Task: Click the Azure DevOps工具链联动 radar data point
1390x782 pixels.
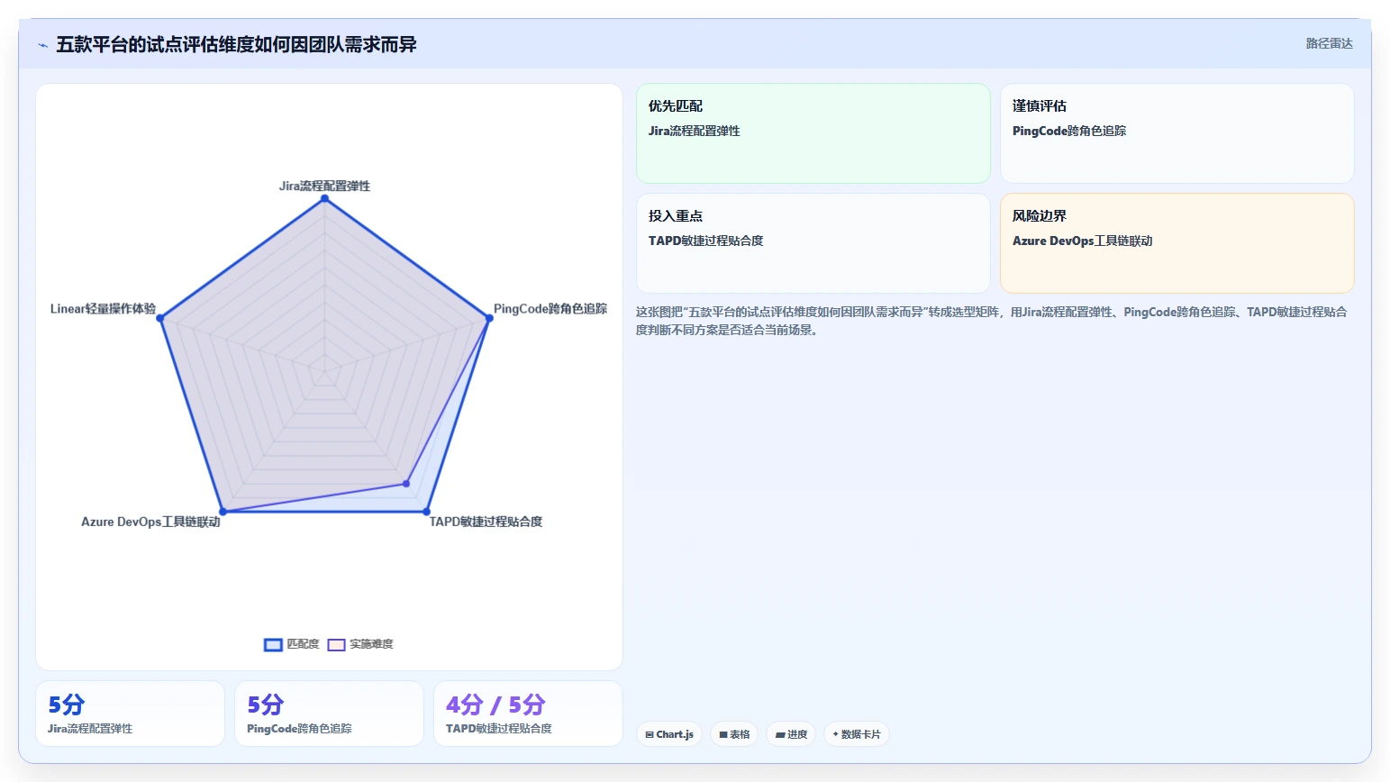Action: 223,512
